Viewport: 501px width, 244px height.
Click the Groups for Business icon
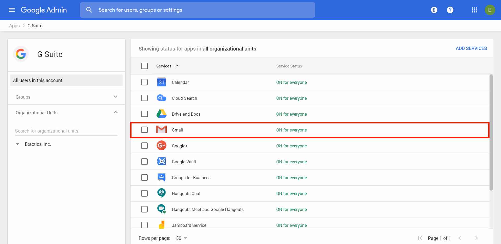tap(162, 177)
